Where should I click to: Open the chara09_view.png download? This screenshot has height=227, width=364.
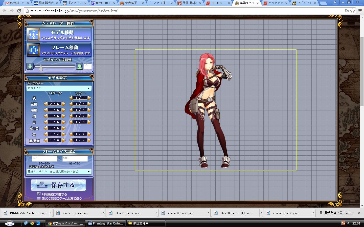(x=130, y=213)
